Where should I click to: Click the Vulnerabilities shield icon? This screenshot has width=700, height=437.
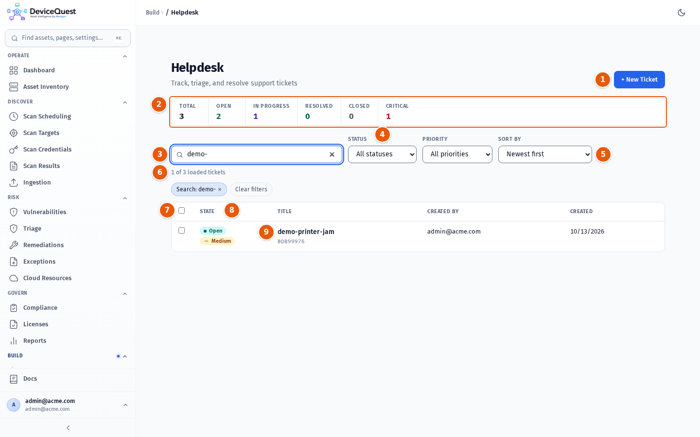[14, 212]
